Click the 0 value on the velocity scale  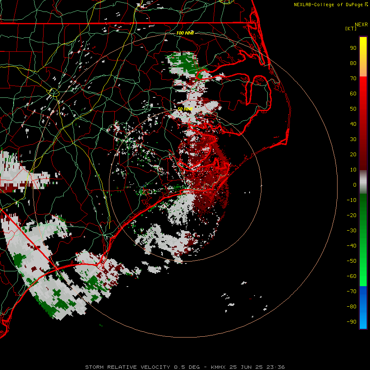355,185
